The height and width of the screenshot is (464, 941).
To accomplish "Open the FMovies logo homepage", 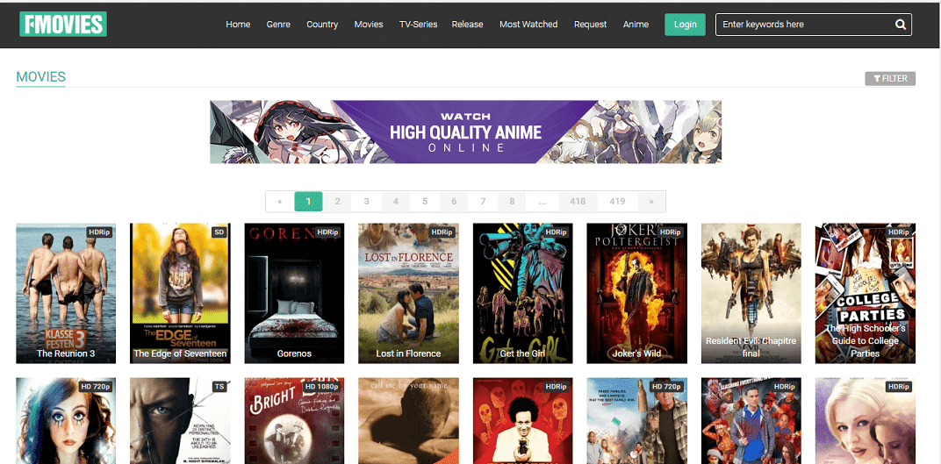I will 63,24.
